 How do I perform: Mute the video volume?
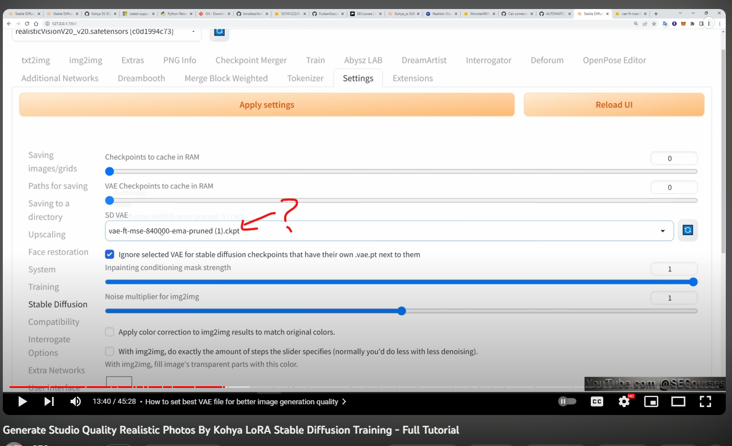point(75,401)
